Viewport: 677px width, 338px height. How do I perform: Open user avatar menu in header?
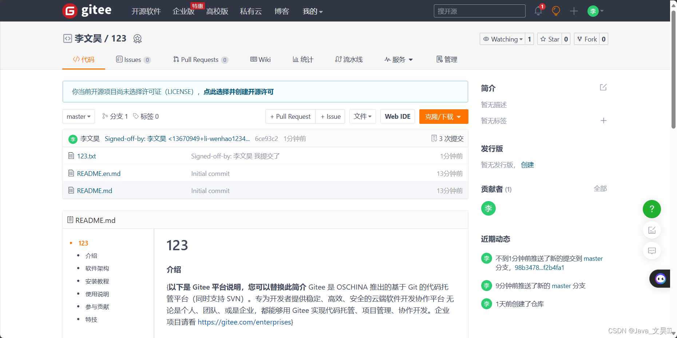click(595, 11)
